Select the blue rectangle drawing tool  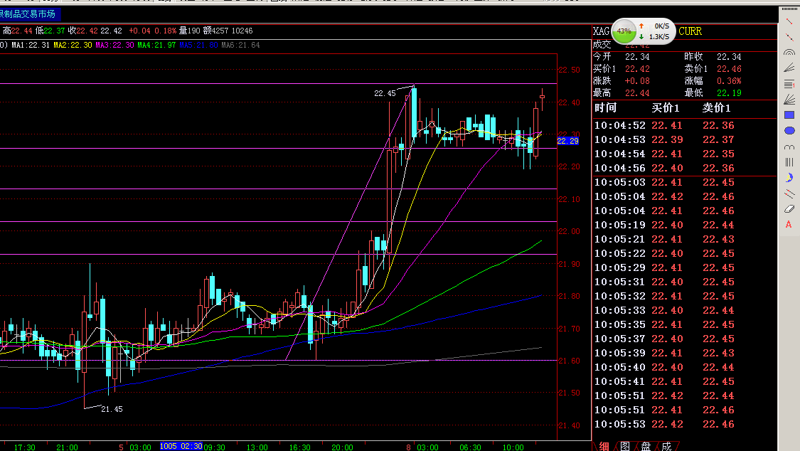tap(789, 115)
